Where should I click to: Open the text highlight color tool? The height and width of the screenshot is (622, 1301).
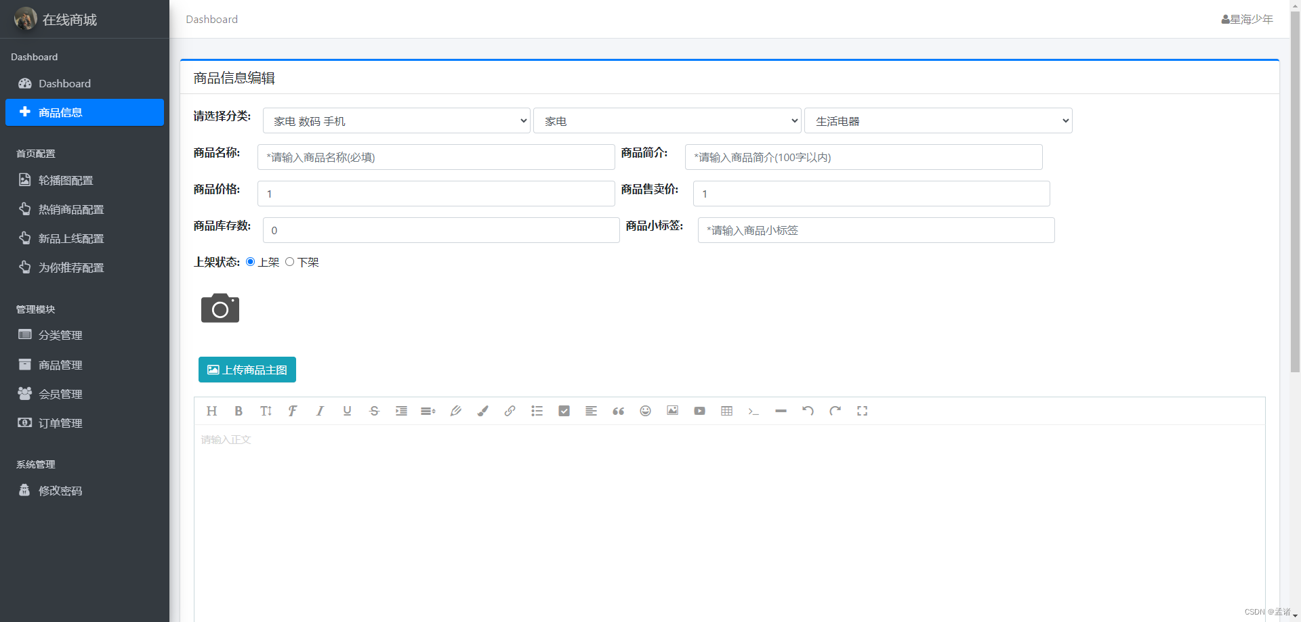pos(482,411)
